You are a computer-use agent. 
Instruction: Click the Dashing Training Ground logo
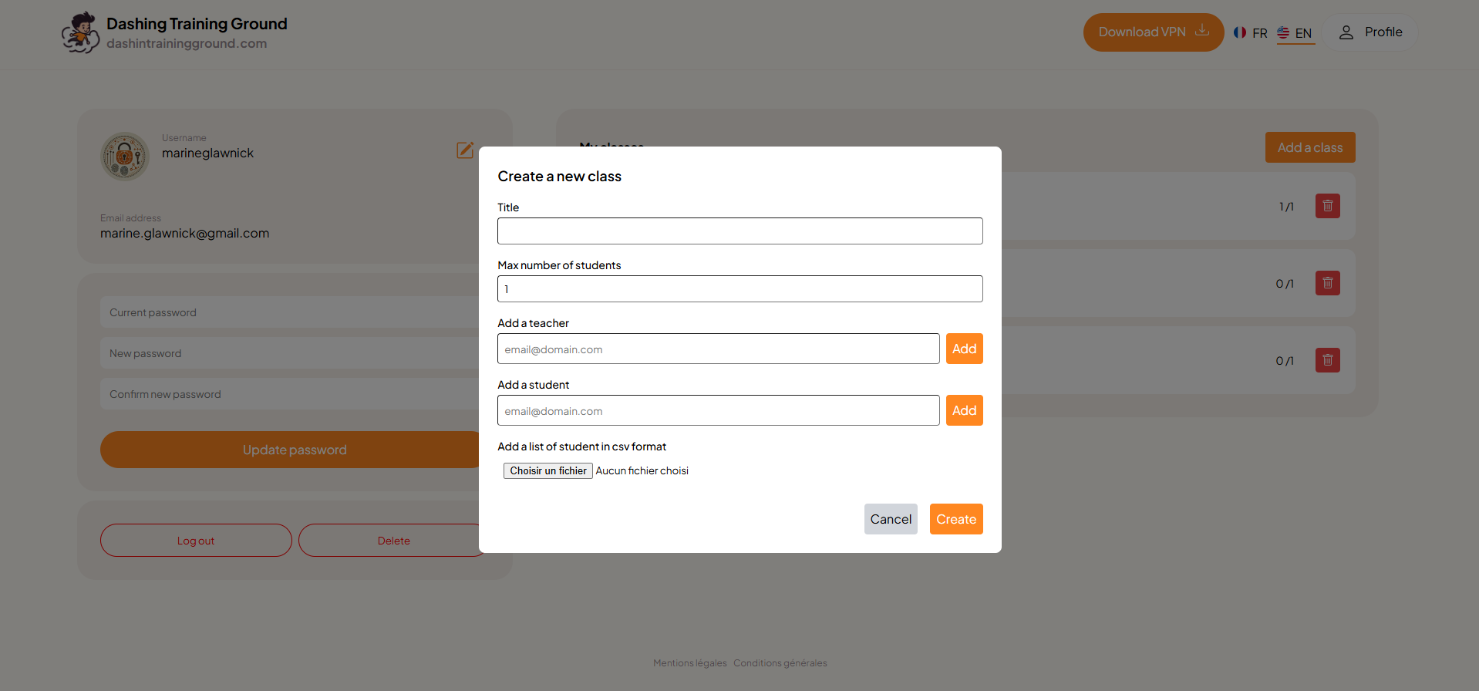coord(80,32)
